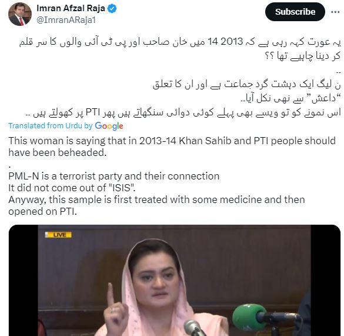Open Imran Afzal Raja's profile avatar
This screenshot has height=336, width=344.
click(20, 14)
